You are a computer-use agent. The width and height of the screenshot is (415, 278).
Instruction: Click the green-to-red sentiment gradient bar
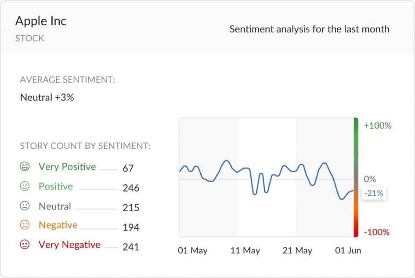tap(356, 177)
